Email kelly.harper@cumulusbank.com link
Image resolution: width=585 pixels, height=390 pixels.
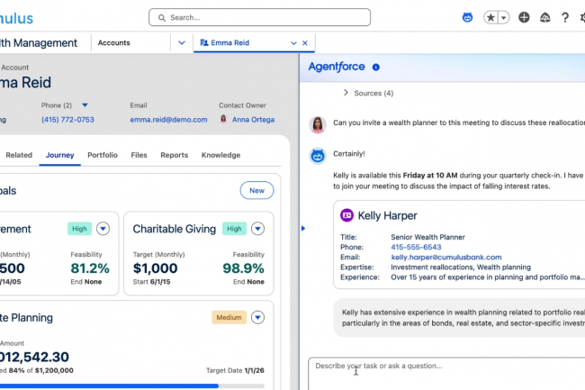[x=446, y=257]
